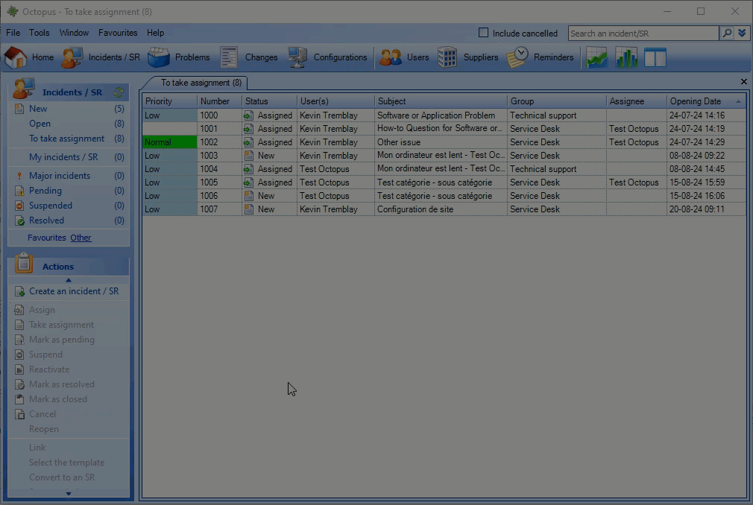753x505 pixels.
Task: Collapse Actions panel using up arrow
Action: click(69, 280)
